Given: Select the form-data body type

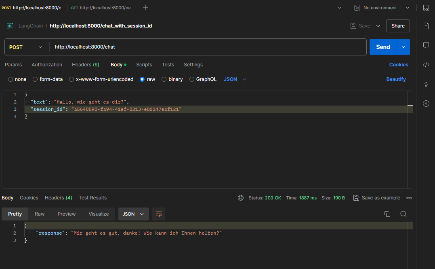Looking at the screenshot, I should [35, 79].
